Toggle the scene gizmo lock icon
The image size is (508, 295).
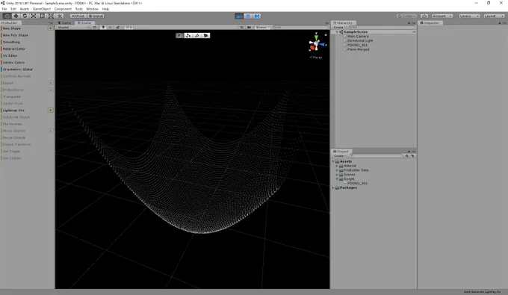pyautogui.click(x=326, y=34)
